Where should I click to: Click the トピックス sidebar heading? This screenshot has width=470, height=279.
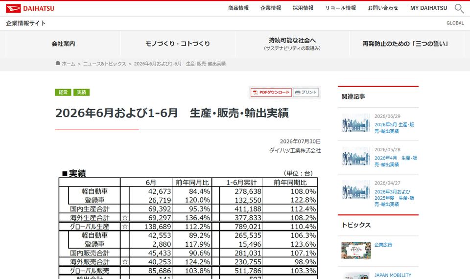(356, 225)
